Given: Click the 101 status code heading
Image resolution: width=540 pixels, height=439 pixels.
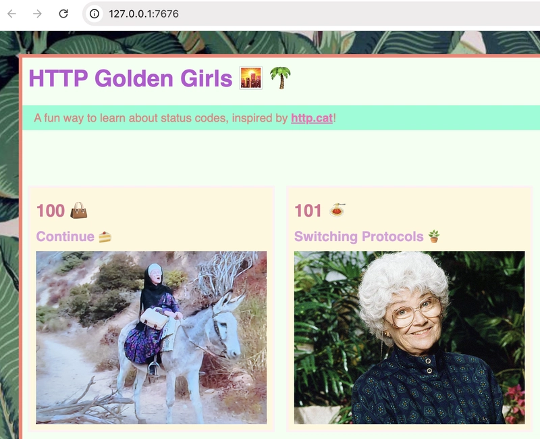Looking at the screenshot, I should tap(308, 211).
